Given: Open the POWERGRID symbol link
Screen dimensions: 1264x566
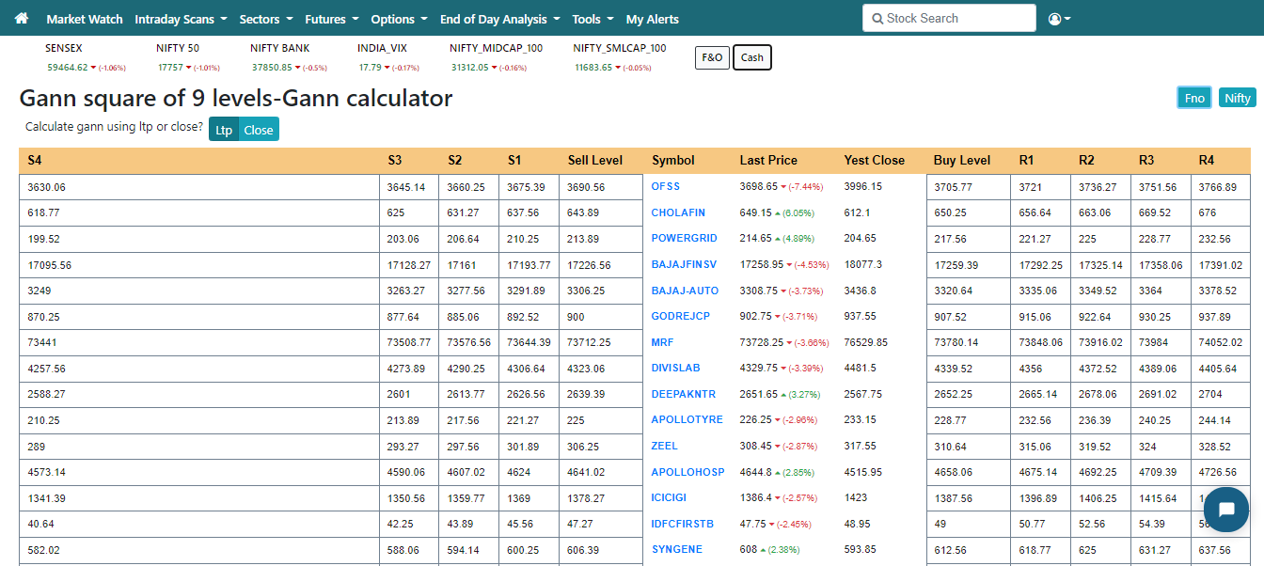Looking at the screenshot, I should 684,238.
